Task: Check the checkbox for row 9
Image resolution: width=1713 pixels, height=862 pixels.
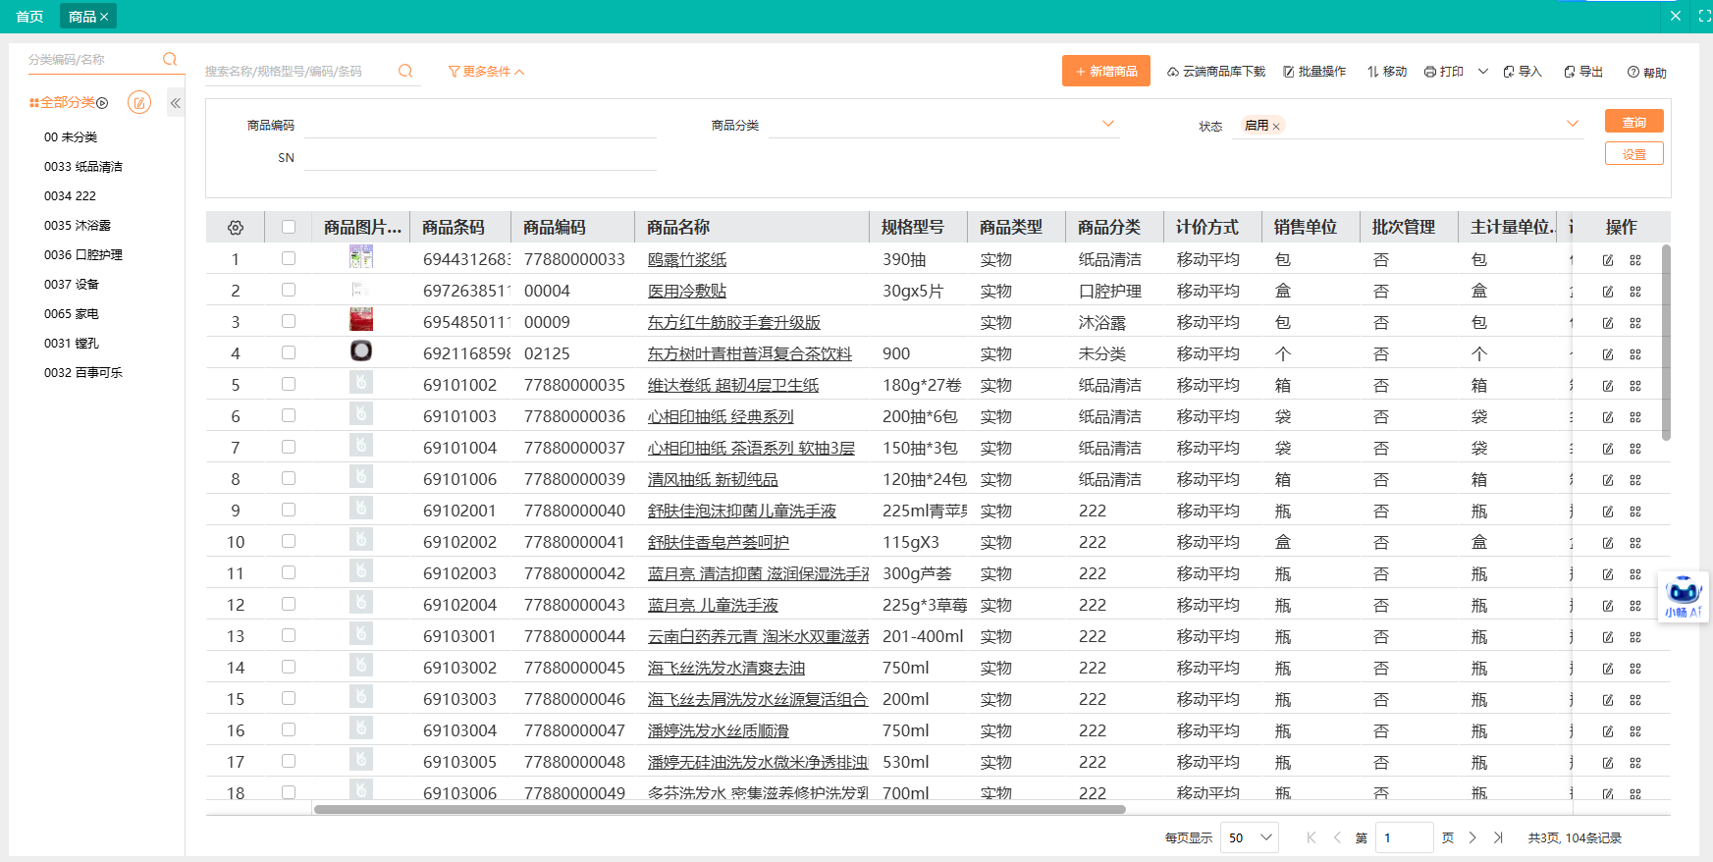Action: pos(289,510)
